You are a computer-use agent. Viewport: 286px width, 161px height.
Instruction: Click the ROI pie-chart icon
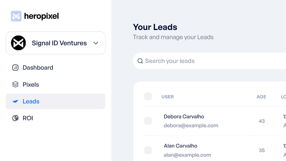click(15, 118)
